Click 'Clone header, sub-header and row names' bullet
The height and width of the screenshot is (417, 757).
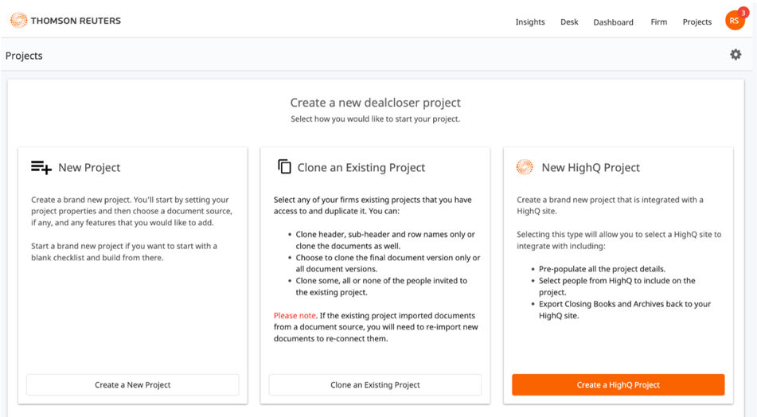(385, 240)
